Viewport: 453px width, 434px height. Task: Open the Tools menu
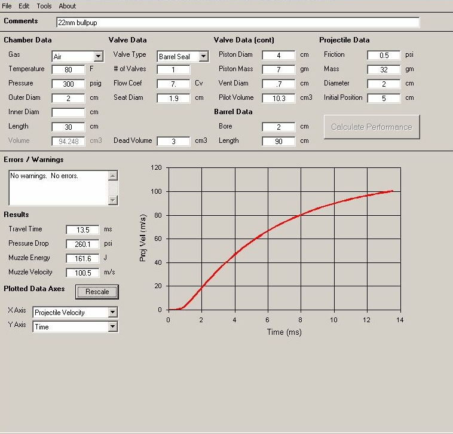44,6
